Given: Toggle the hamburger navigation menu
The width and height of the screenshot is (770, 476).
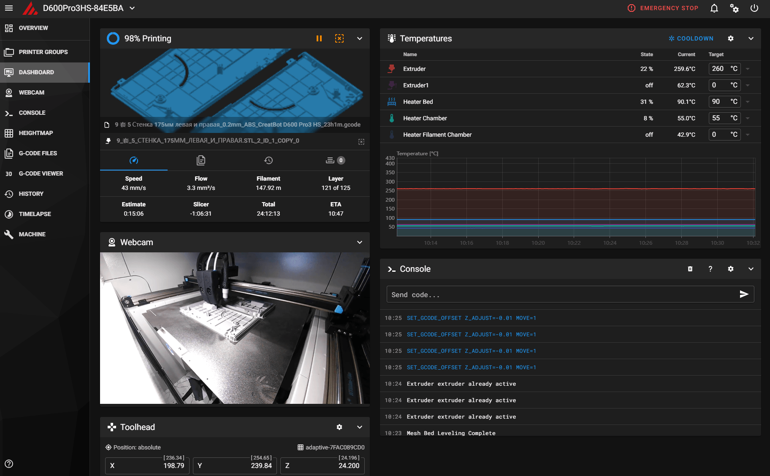Looking at the screenshot, I should click(9, 8).
